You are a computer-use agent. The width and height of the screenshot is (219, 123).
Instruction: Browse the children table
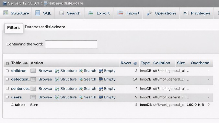point(45,71)
